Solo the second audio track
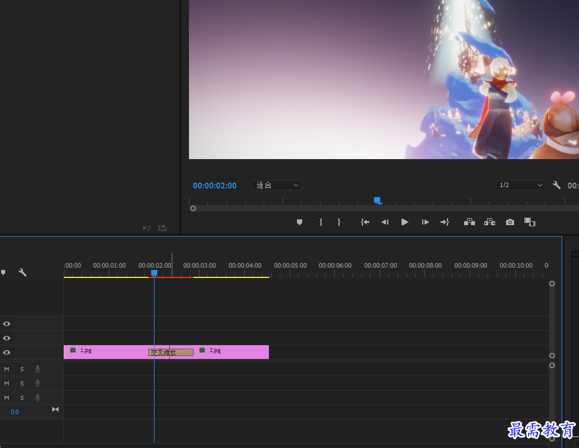The height and width of the screenshot is (448, 579). [x=22, y=383]
